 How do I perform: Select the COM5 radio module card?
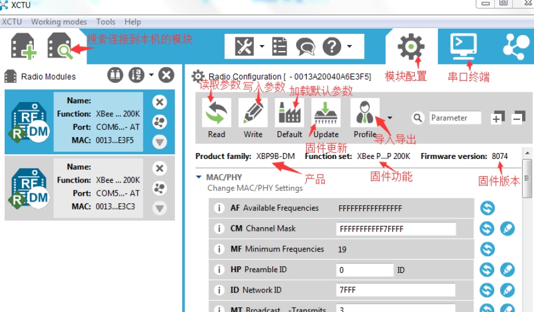(90, 188)
